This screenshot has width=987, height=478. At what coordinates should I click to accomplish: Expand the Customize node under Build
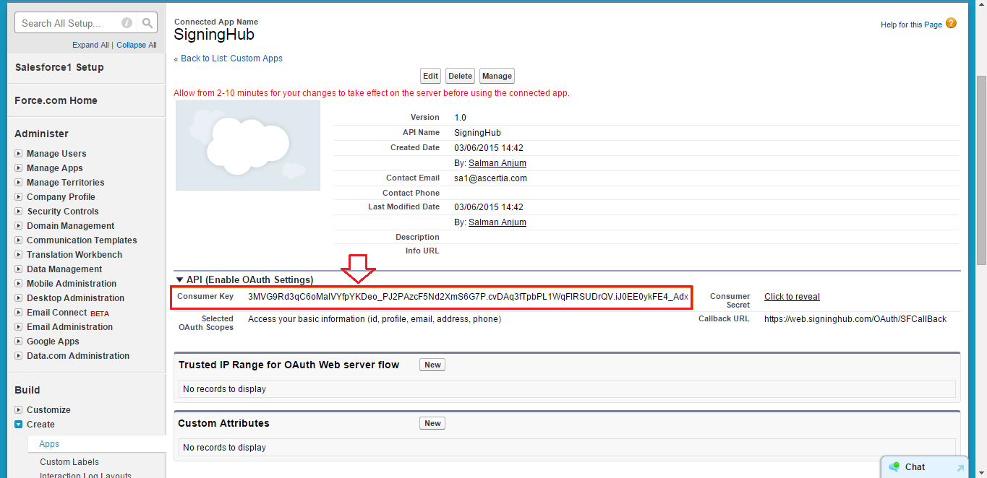pyautogui.click(x=19, y=410)
